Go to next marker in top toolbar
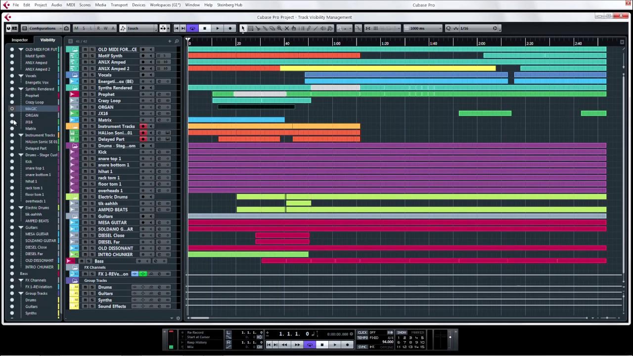Viewport: 633px width, 356px height. pos(183,28)
